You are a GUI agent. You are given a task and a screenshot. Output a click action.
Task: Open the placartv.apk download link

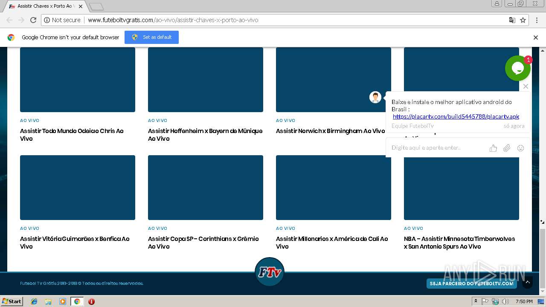click(x=456, y=116)
